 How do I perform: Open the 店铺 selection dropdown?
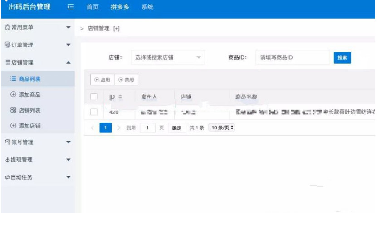167,57
